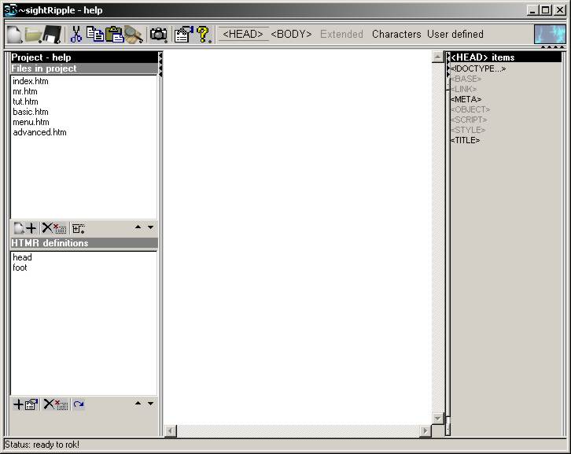Insert the <META> head item
Viewport: 571px width, 454px height.
click(x=466, y=99)
